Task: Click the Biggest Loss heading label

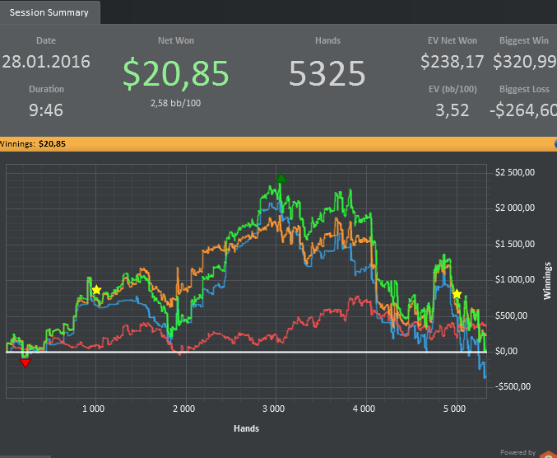Action: (x=524, y=89)
